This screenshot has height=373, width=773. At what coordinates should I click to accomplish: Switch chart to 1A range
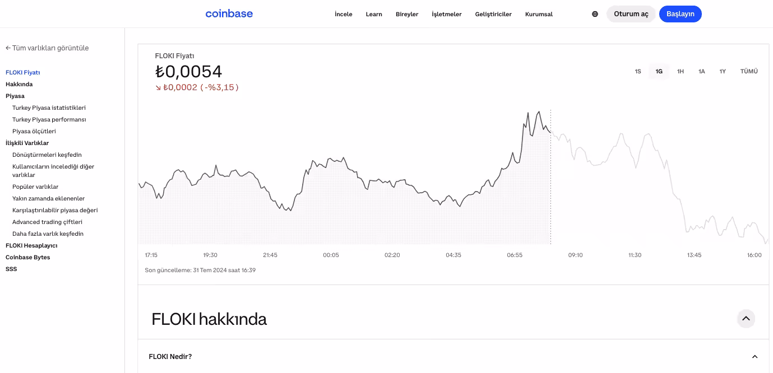pos(701,72)
